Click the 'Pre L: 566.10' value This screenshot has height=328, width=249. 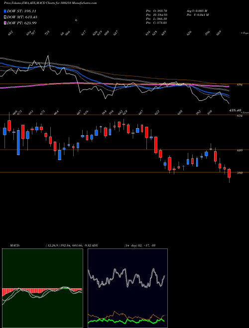tap(156, 19)
